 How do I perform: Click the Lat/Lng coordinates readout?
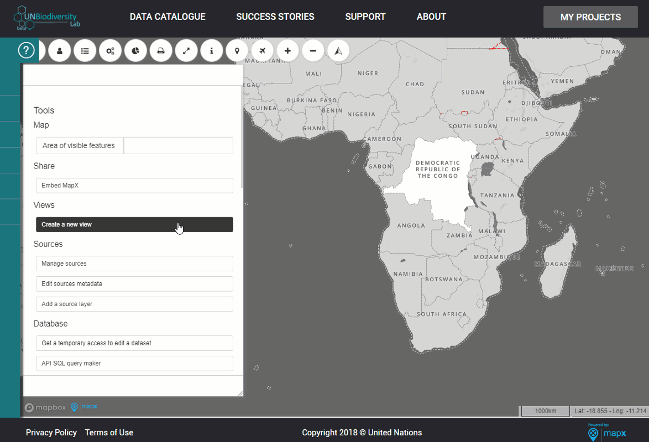(610, 411)
